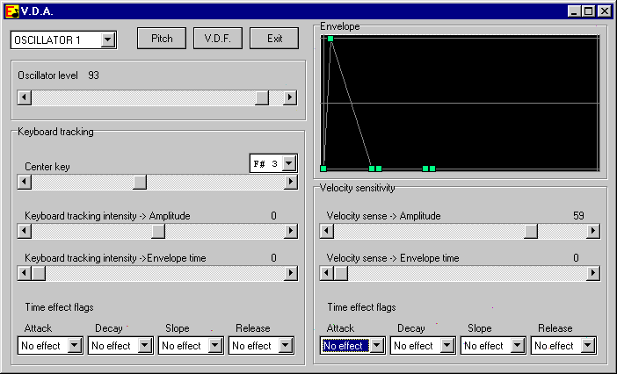Click Velocity sense Envelope time right arrow
Screen dimensions: 617x374
(592, 273)
